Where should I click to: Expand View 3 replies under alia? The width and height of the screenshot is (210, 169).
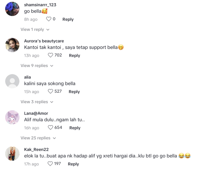pyautogui.click(x=37, y=102)
